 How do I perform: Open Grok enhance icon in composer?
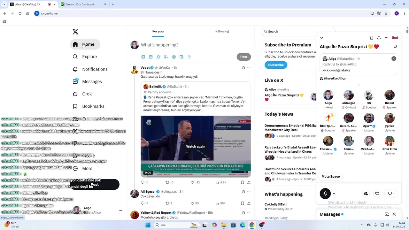tap(158, 57)
